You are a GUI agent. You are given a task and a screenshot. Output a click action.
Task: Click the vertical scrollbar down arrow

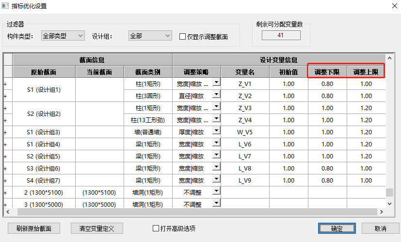389,203
